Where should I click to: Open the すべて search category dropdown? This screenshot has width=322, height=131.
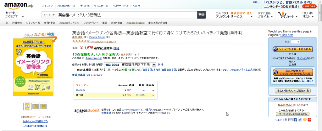click(49, 15)
